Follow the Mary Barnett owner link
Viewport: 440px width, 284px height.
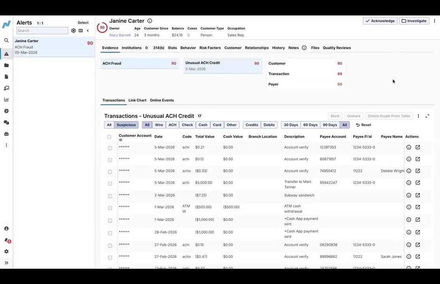click(120, 35)
